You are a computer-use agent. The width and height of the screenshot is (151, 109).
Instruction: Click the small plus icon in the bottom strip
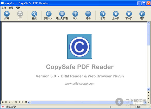click(9, 102)
